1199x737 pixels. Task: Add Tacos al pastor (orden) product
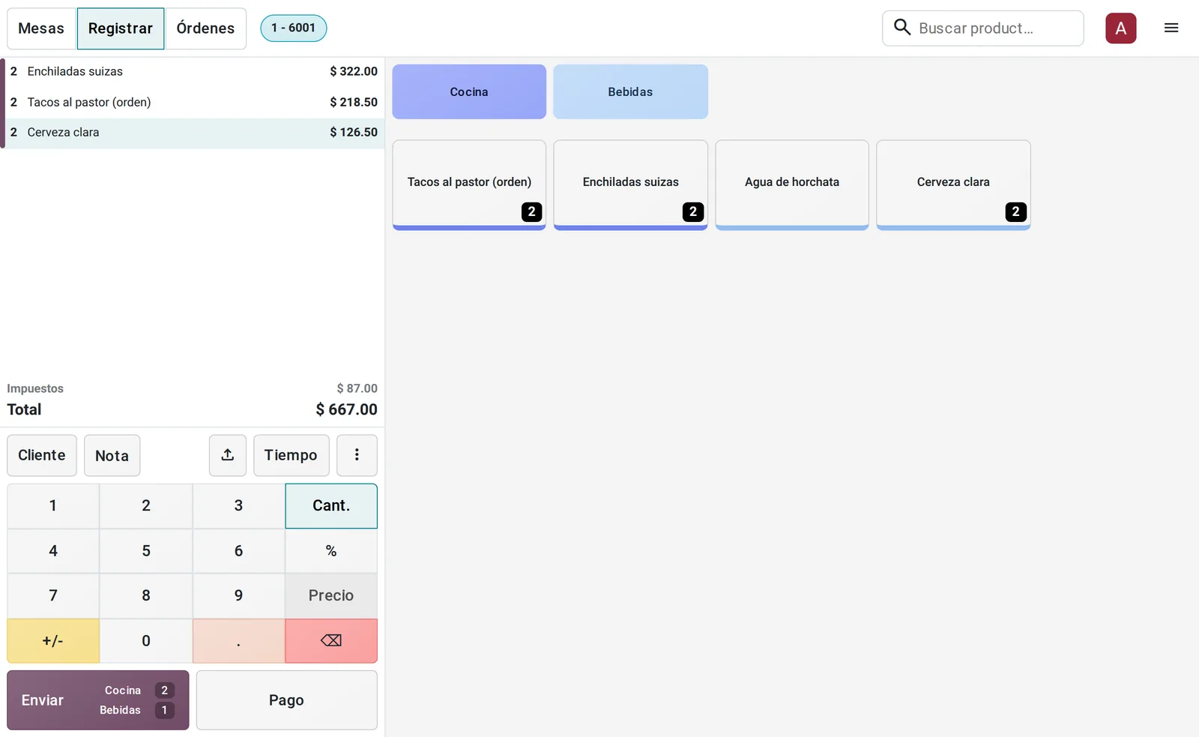469,184
